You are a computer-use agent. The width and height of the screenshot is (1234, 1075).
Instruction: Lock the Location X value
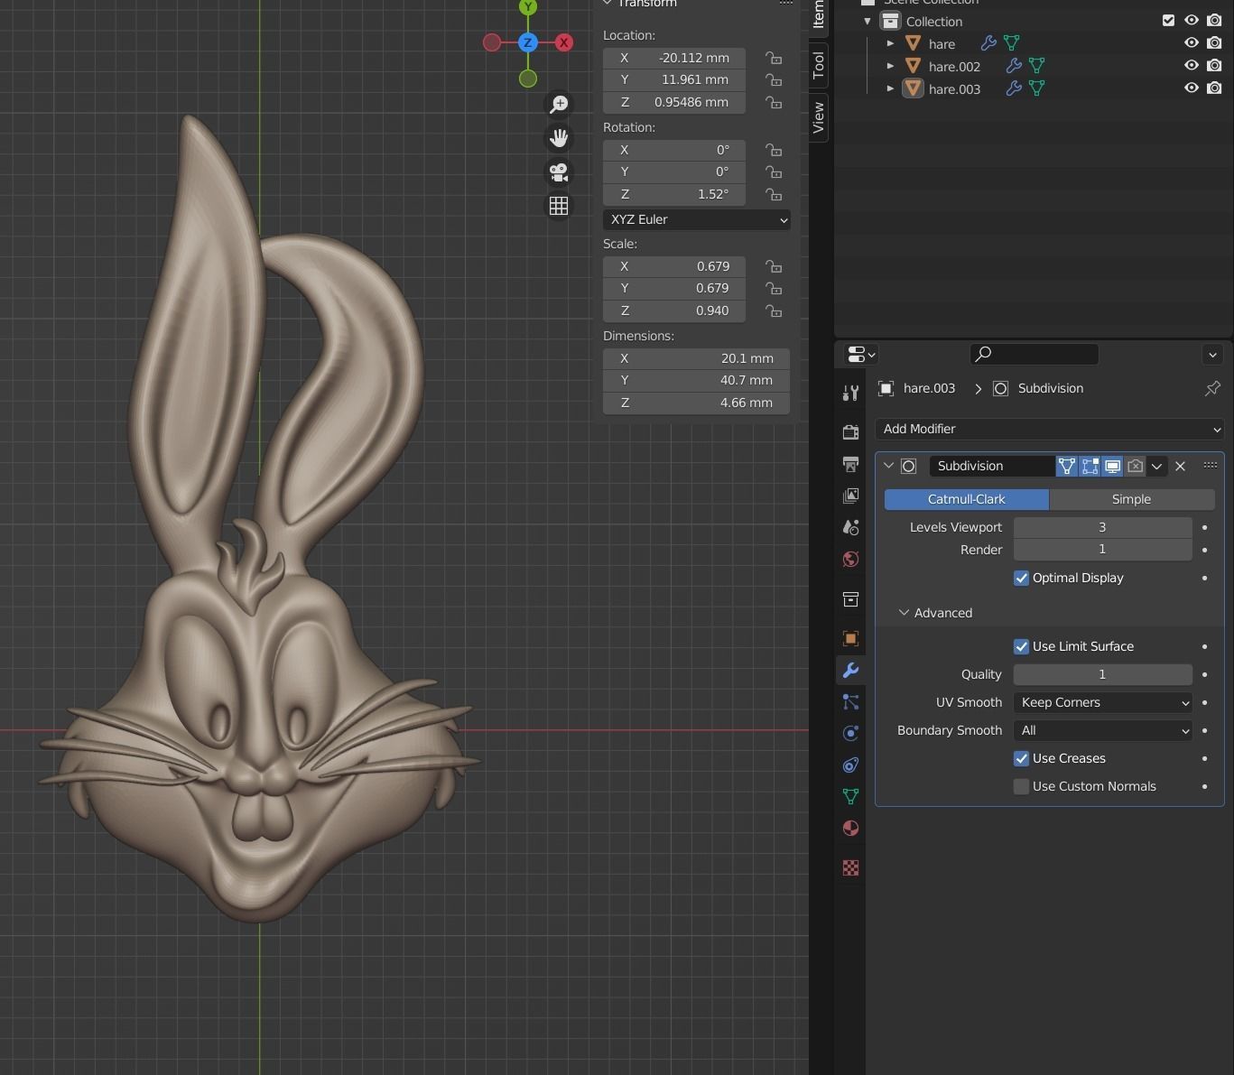pos(774,58)
